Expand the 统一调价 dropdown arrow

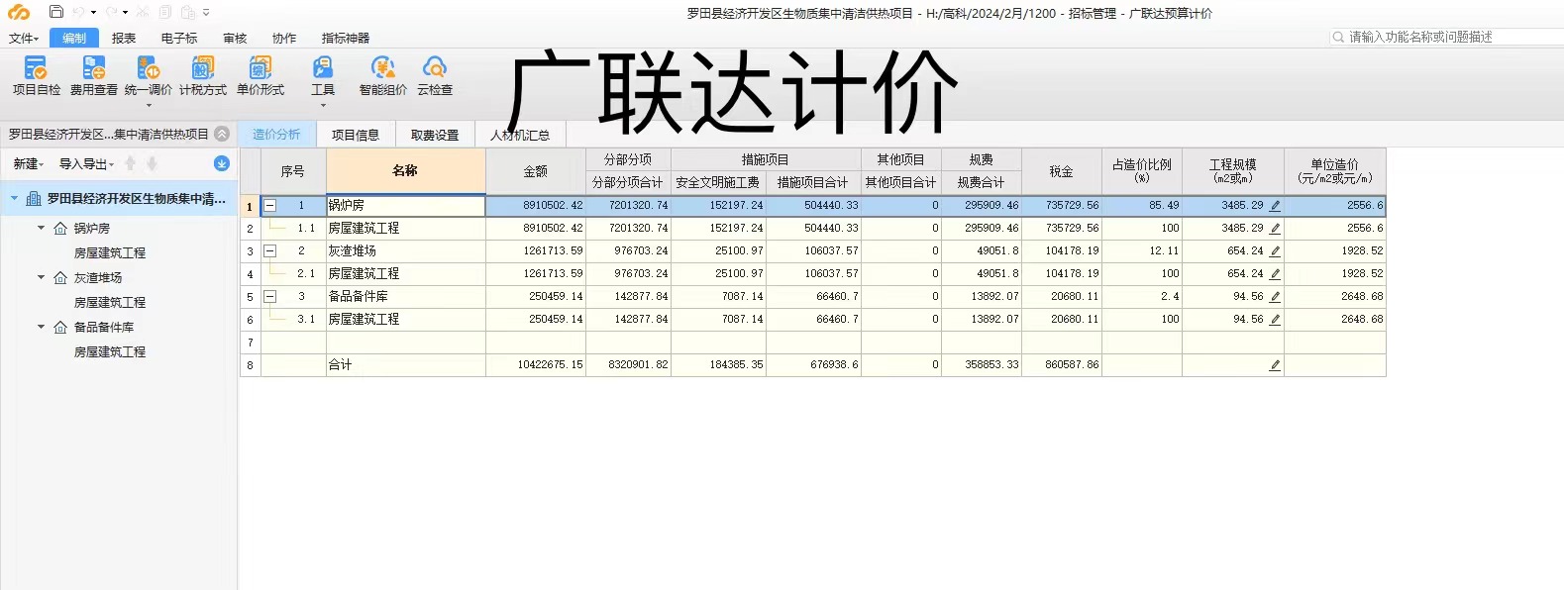point(149,105)
